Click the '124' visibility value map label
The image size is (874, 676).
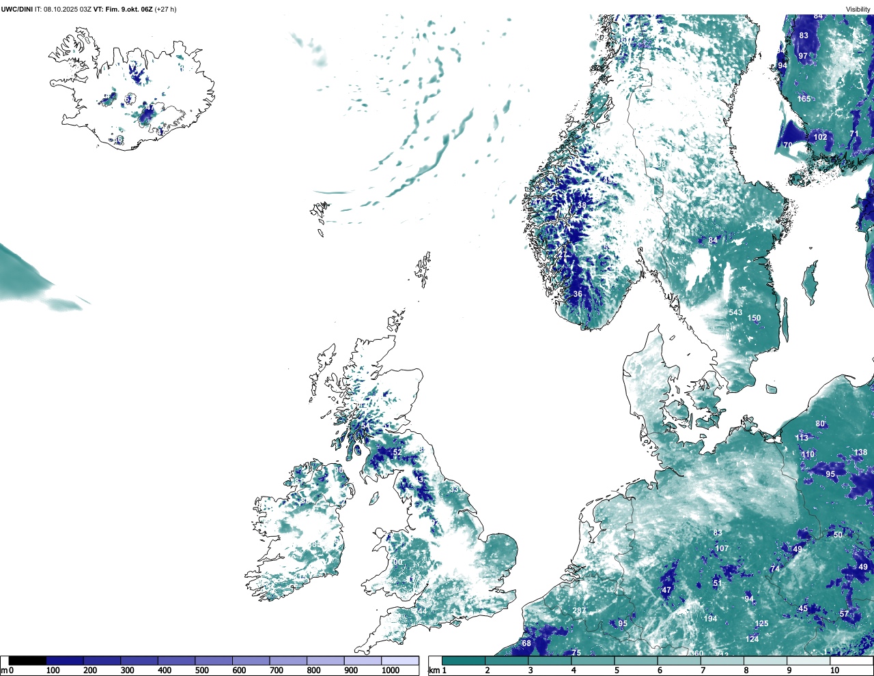point(752,639)
